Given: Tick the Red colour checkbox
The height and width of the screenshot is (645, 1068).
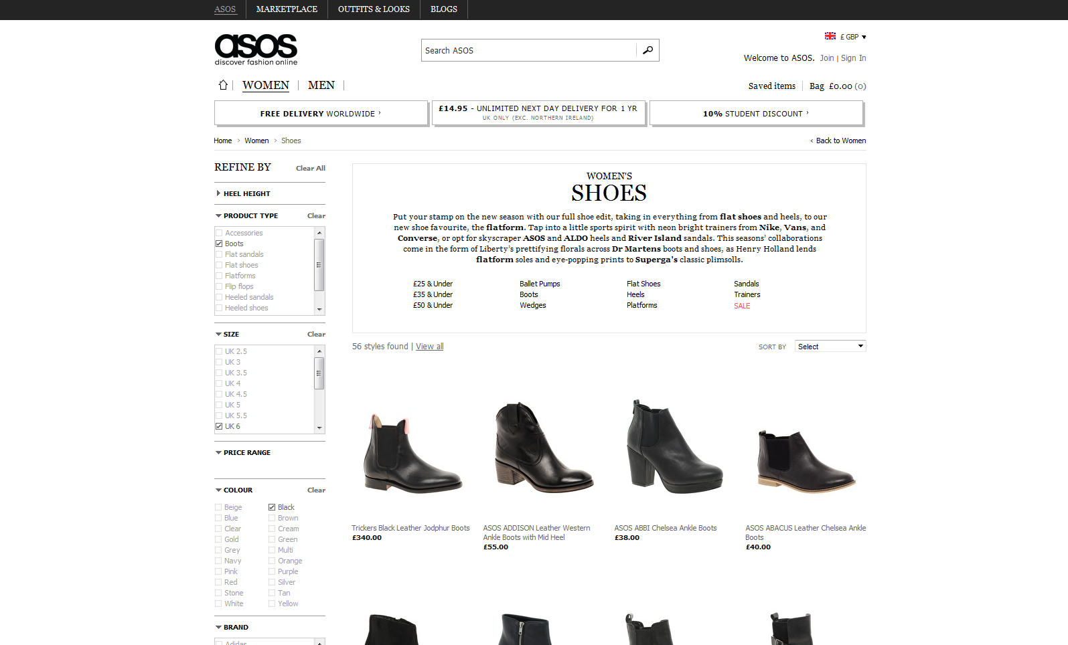Looking at the screenshot, I should [x=218, y=582].
